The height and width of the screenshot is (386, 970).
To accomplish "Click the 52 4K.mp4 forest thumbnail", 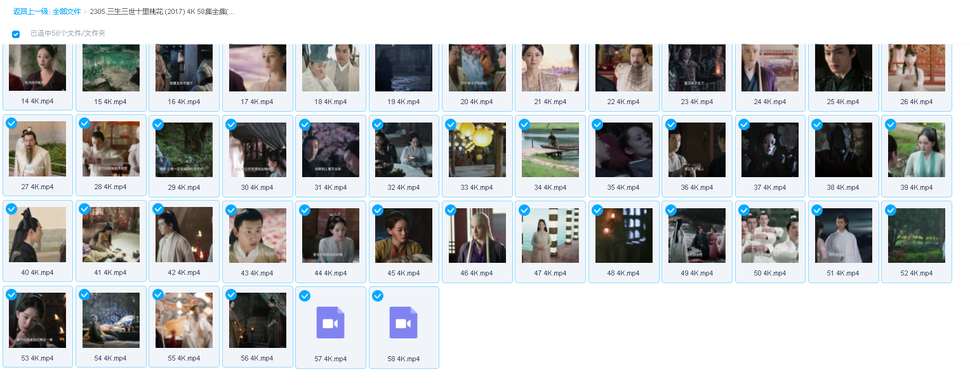I will coord(916,236).
